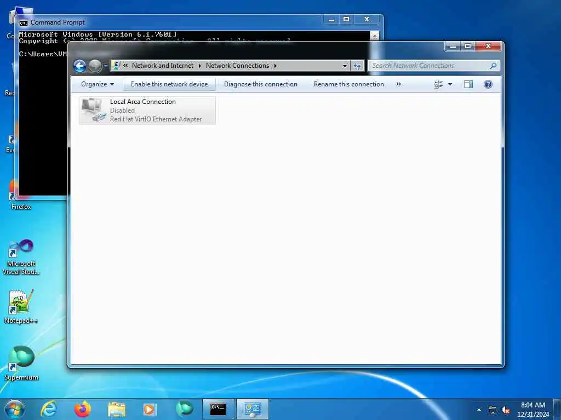Show hidden tray icons arrow

point(479,410)
